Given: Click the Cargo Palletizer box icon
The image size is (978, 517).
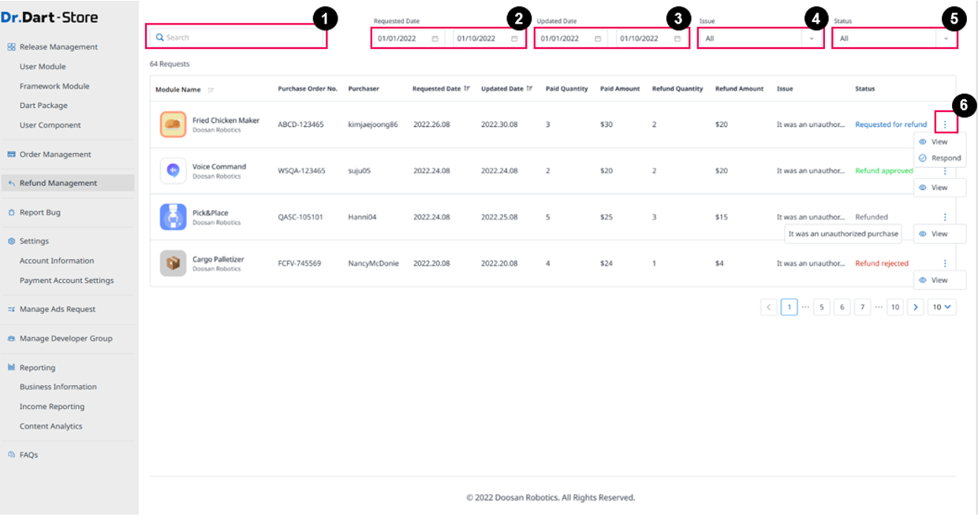Looking at the screenshot, I should click(173, 263).
